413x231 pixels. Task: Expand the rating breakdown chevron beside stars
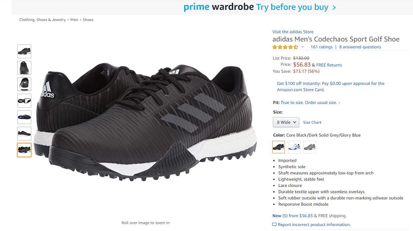point(303,47)
